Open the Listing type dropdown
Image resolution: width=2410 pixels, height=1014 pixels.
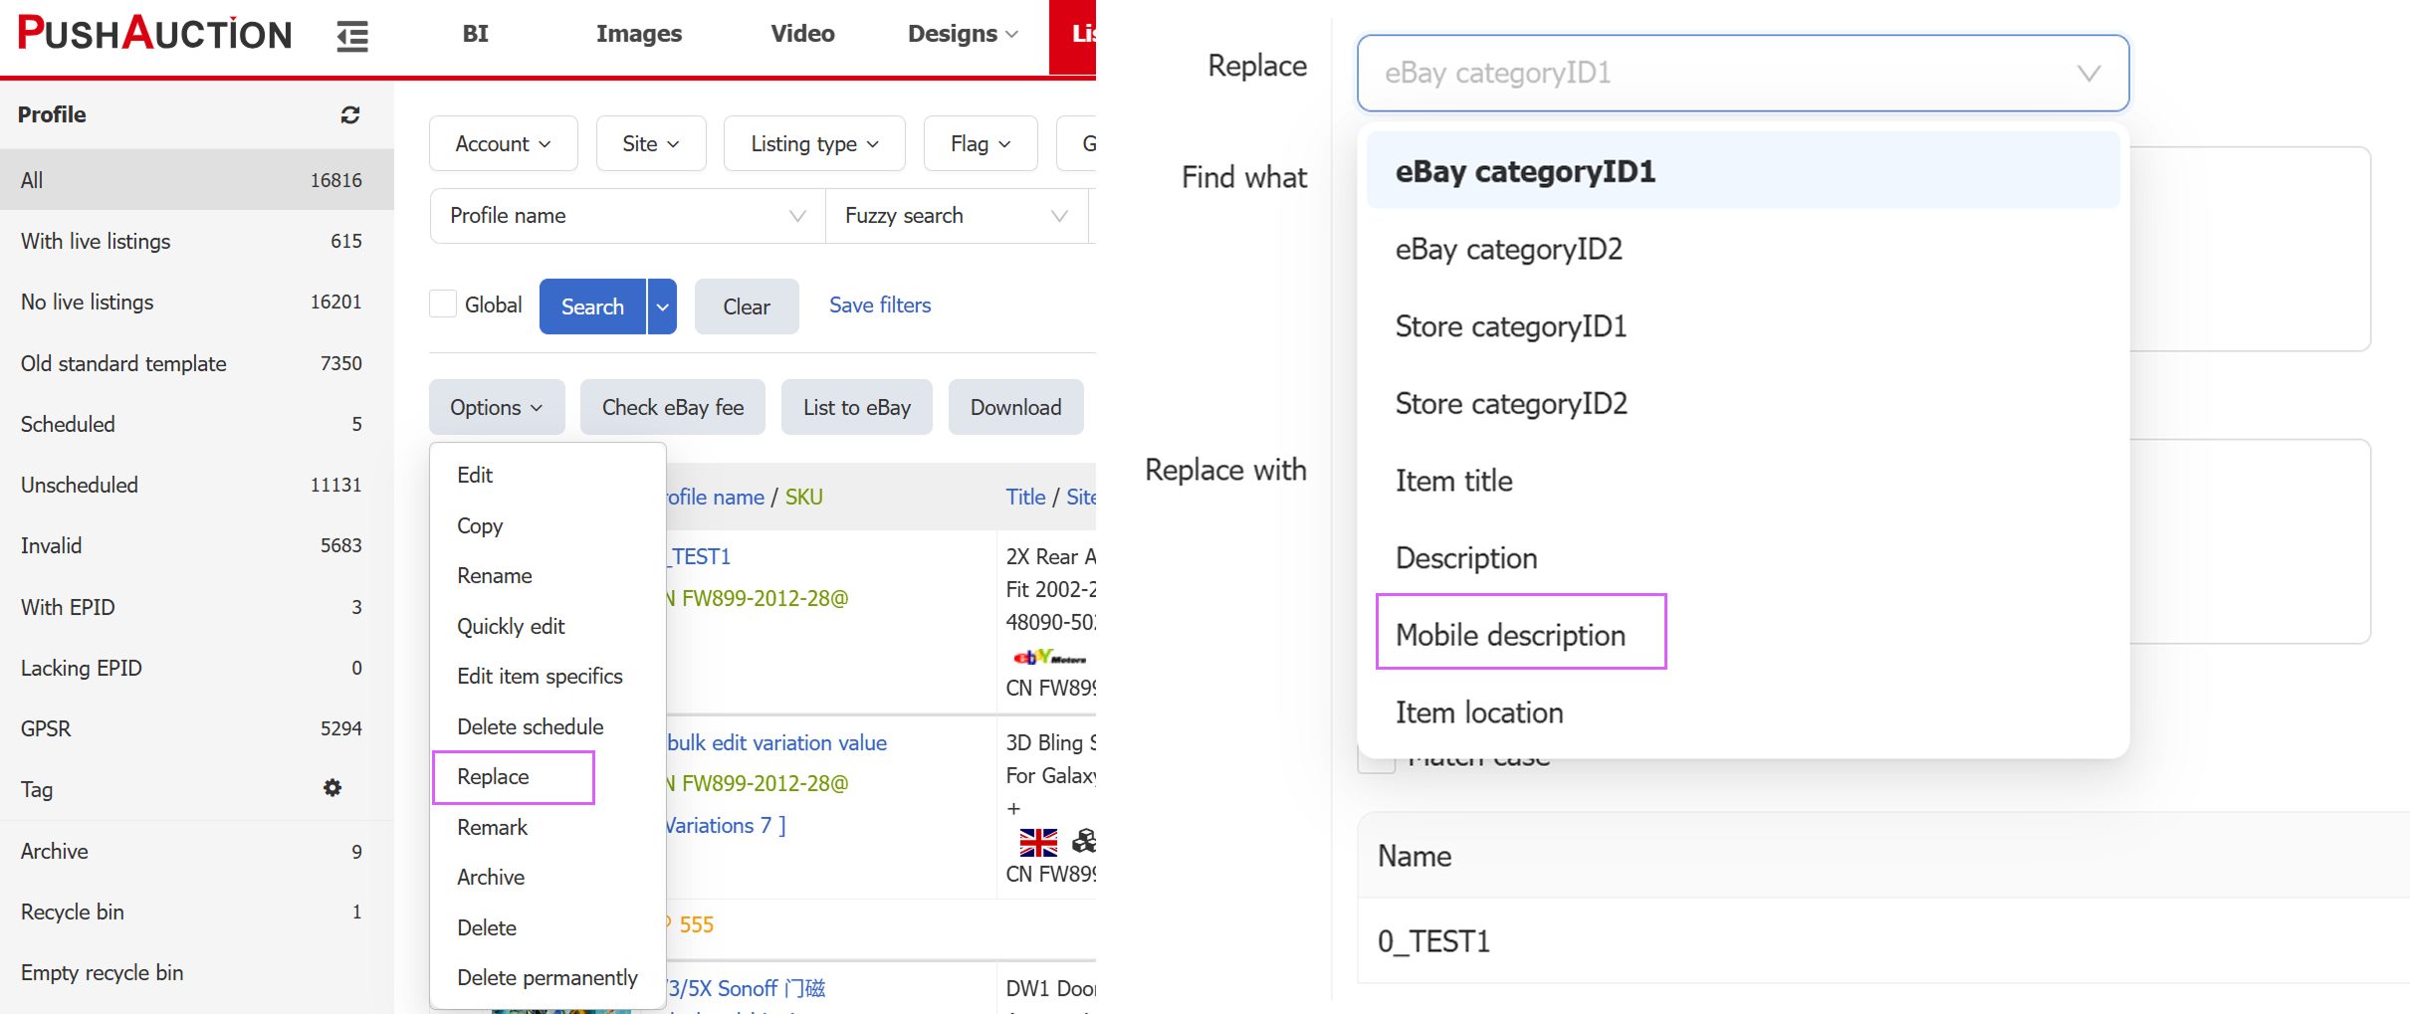(x=813, y=144)
